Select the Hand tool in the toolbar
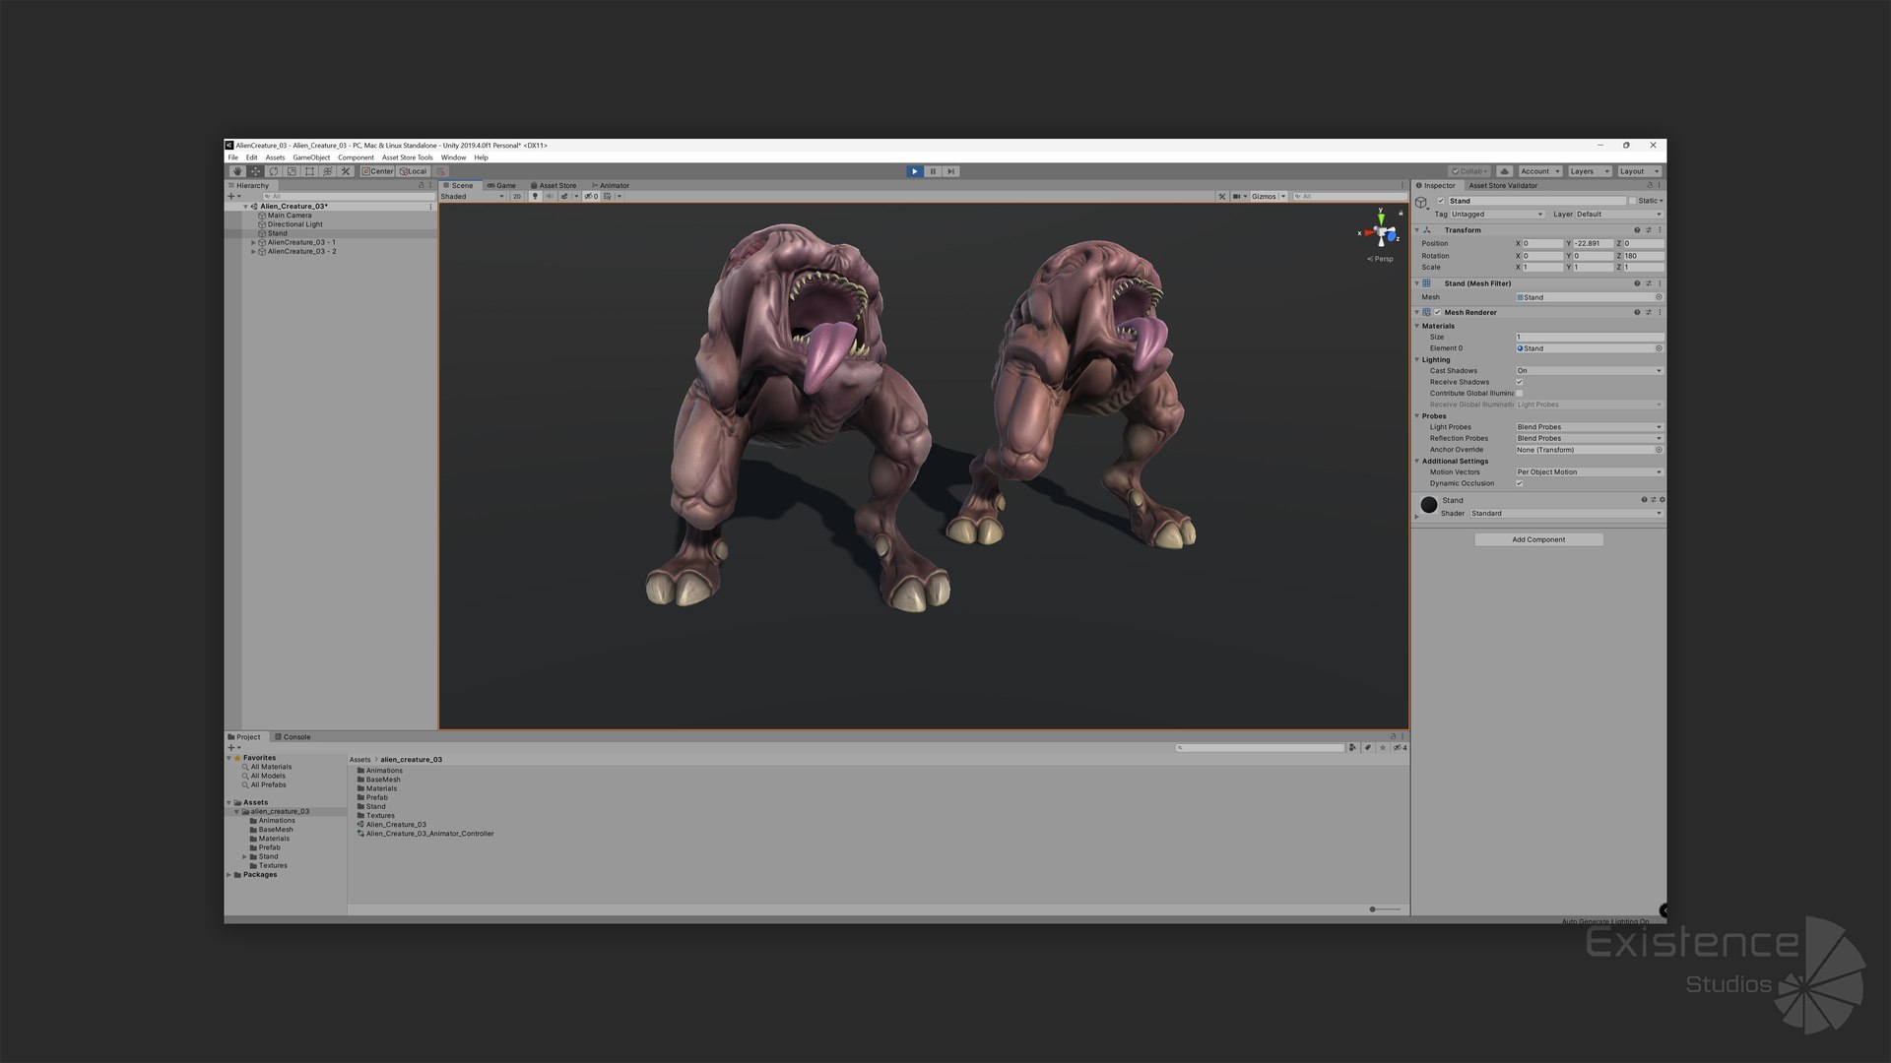The image size is (1891, 1063). 236,171
